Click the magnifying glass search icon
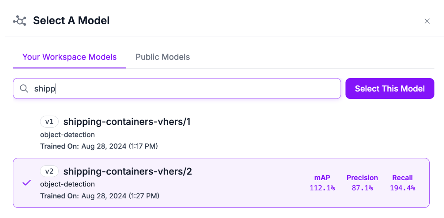 (24, 89)
